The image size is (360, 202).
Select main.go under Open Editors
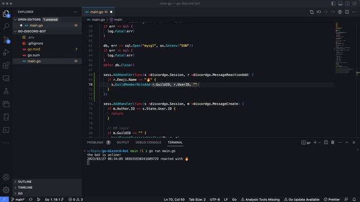click(x=47, y=25)
